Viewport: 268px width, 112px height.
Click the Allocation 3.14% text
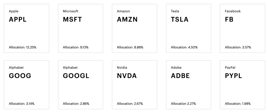(22, 104)
